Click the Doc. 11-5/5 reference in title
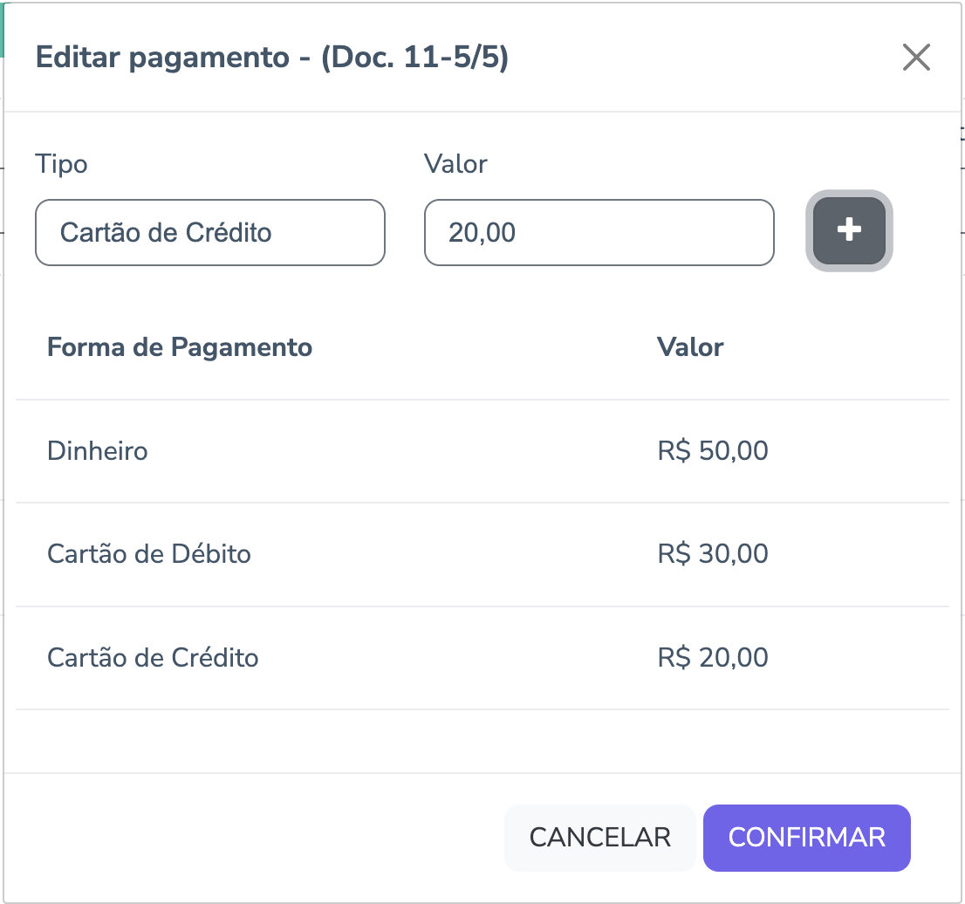 [415, 58]
